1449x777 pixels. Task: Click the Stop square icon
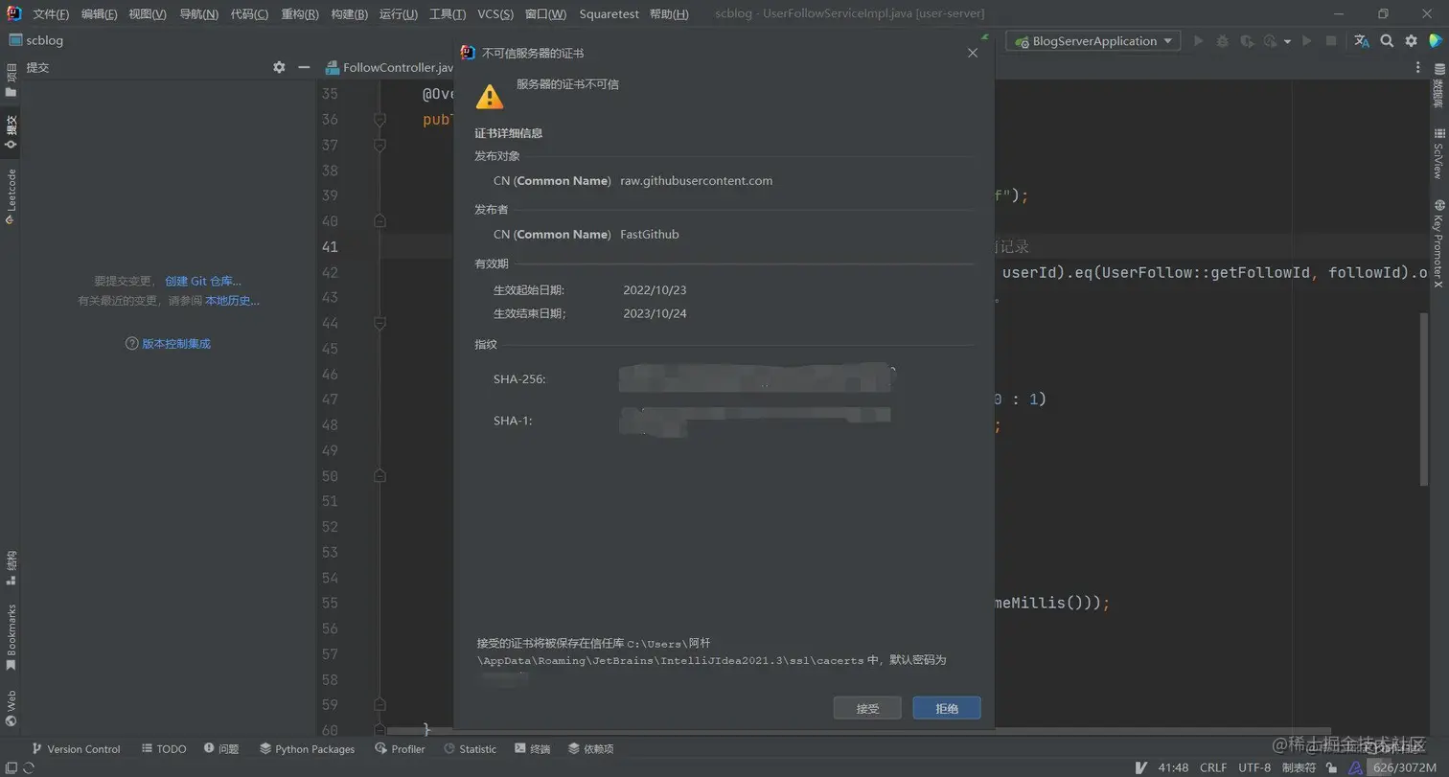(1331, 41)
